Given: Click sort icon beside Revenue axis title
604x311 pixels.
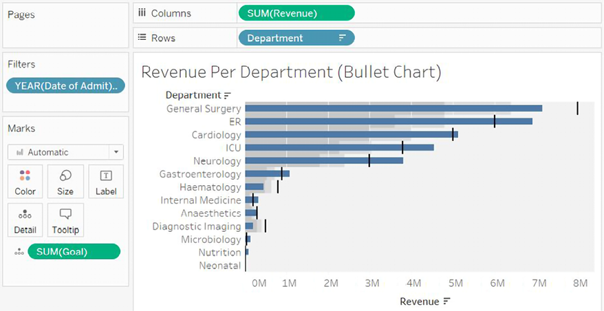Looking at the screenshot, I should pyautogui.click(x=447, y=301).
